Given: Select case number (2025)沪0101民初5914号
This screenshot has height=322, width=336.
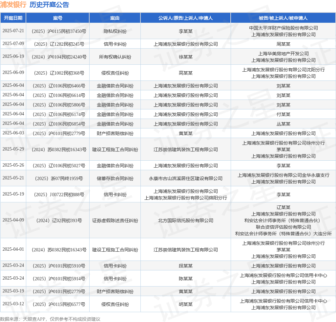Looking at the screenshot, I should pos(59,279).
